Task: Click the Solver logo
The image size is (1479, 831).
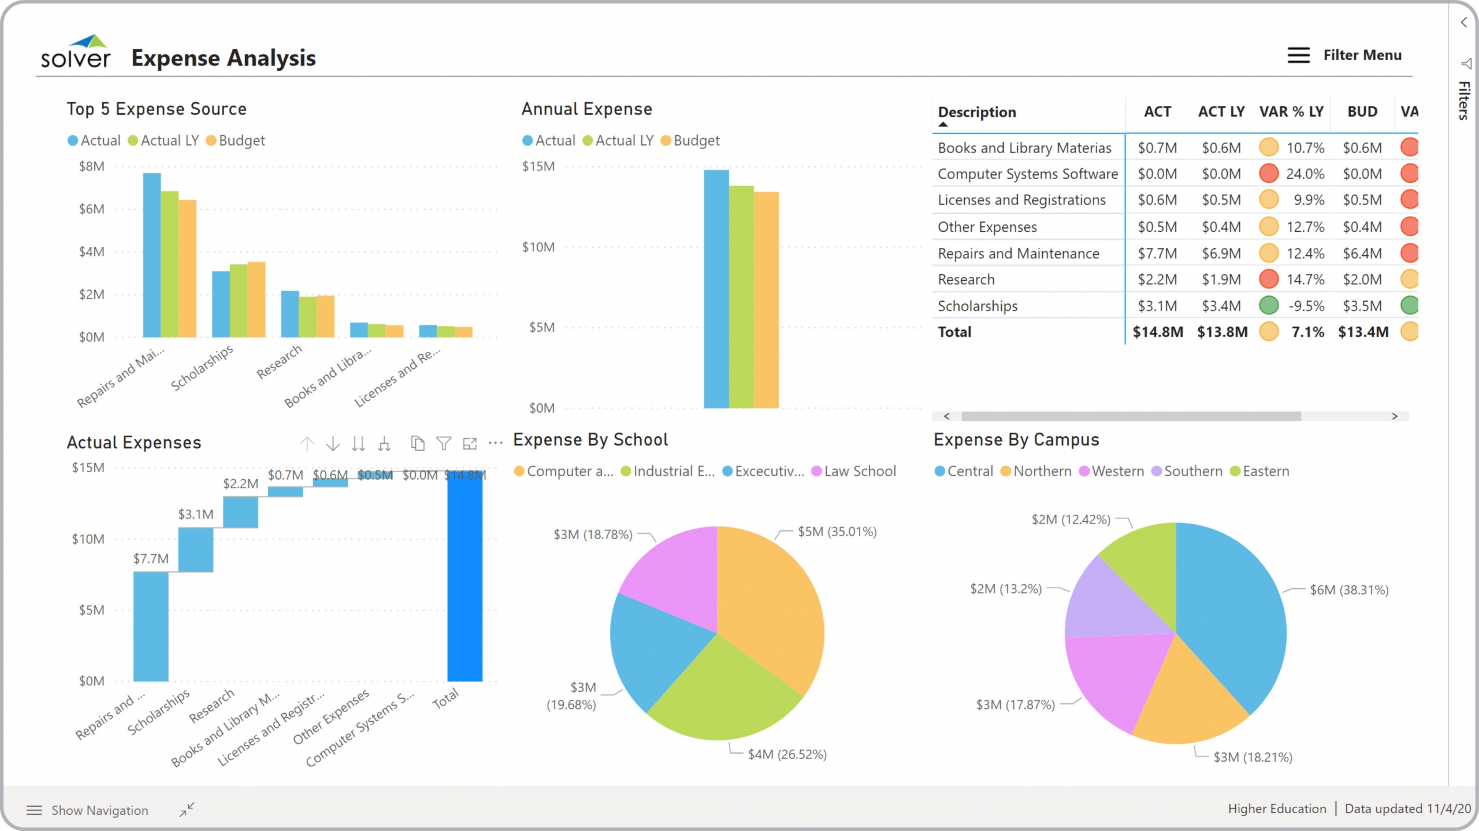Action: [x=75, y=52]
